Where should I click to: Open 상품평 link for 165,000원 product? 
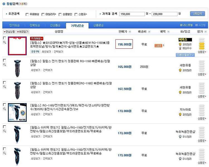click(x=202, y=74)
